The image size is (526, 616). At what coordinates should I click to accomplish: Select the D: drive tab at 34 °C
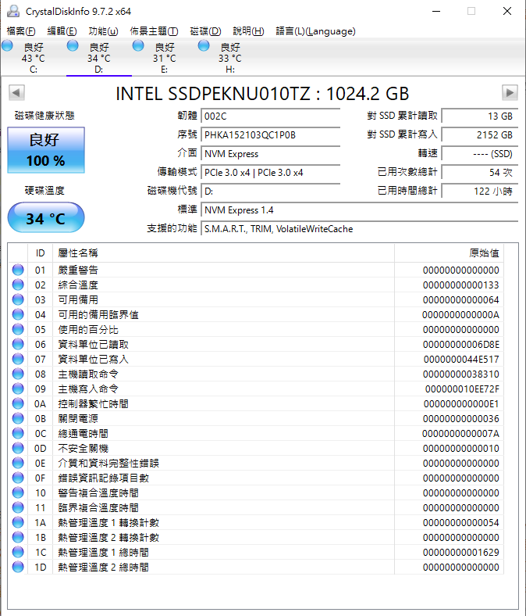click(x=99, y=58)
